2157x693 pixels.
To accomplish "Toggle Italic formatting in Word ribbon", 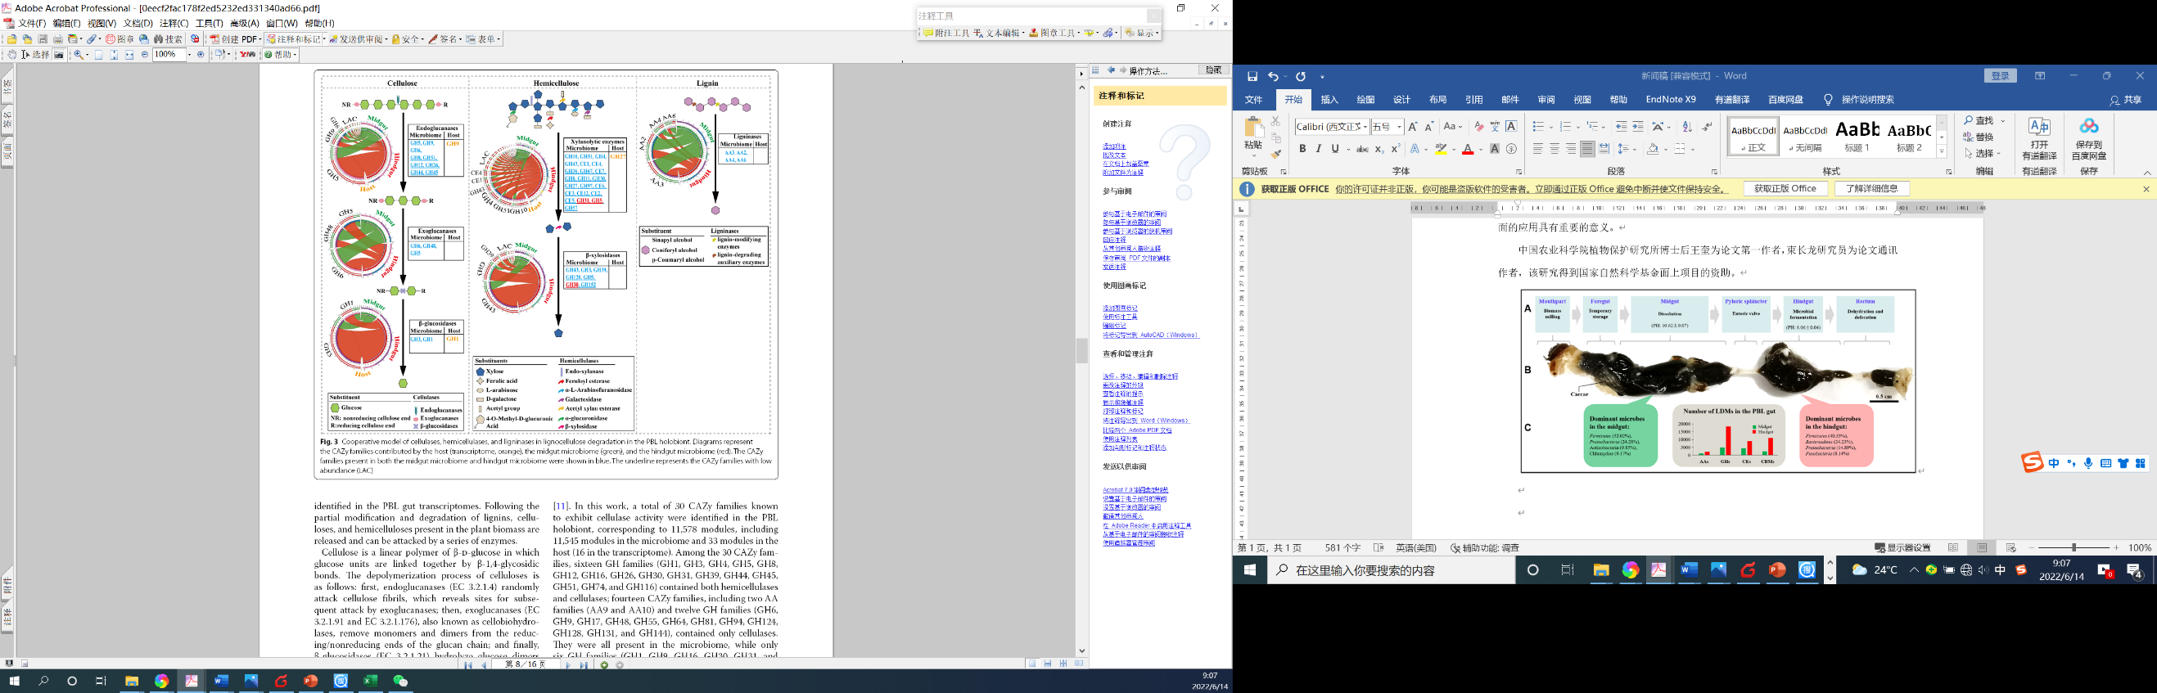I will 1319,149.
